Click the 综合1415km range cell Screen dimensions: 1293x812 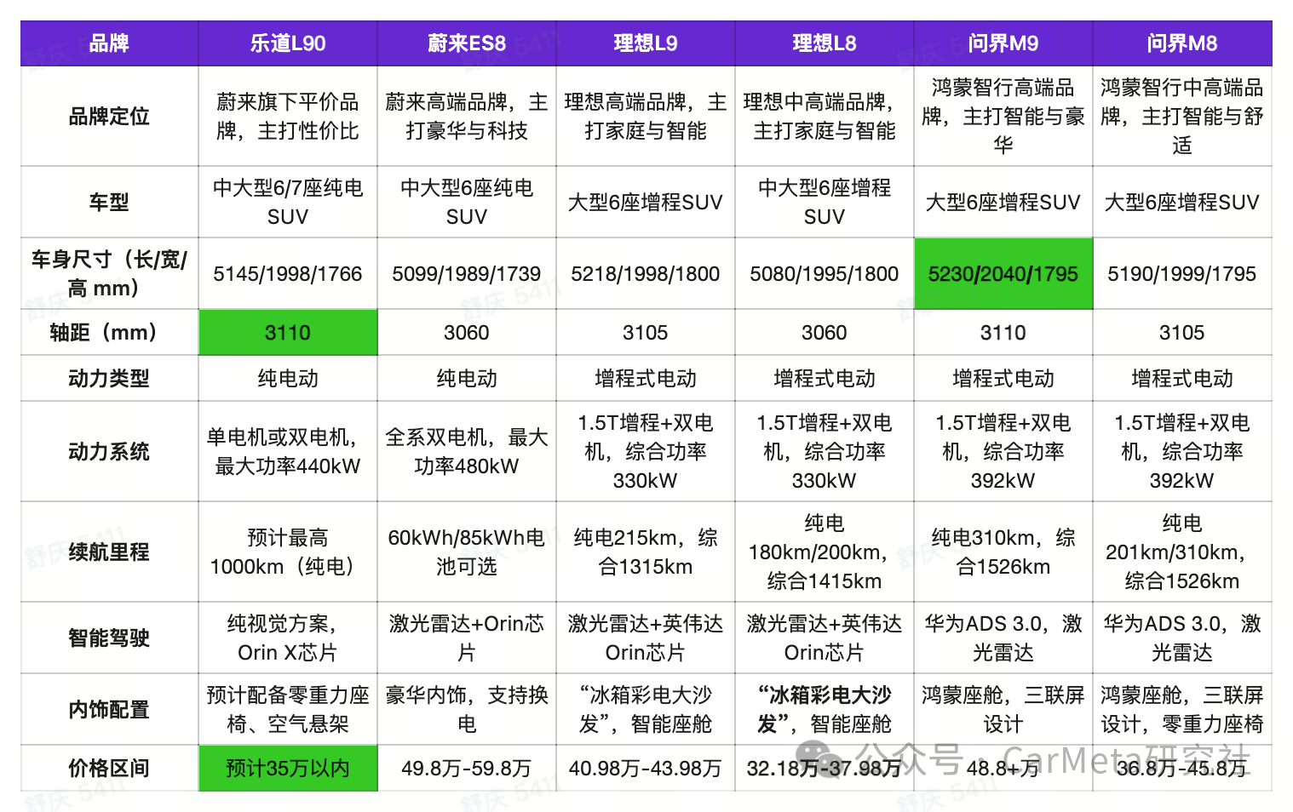coord(825,552)
